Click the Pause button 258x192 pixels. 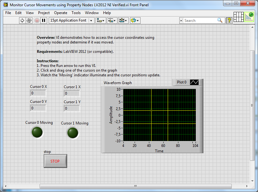click(44, 20)
